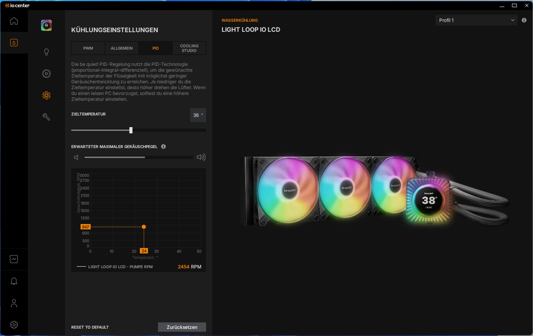Click the RESET TO DEFAULT label
This screenshot has width=533, height=336.
(90, 327)
